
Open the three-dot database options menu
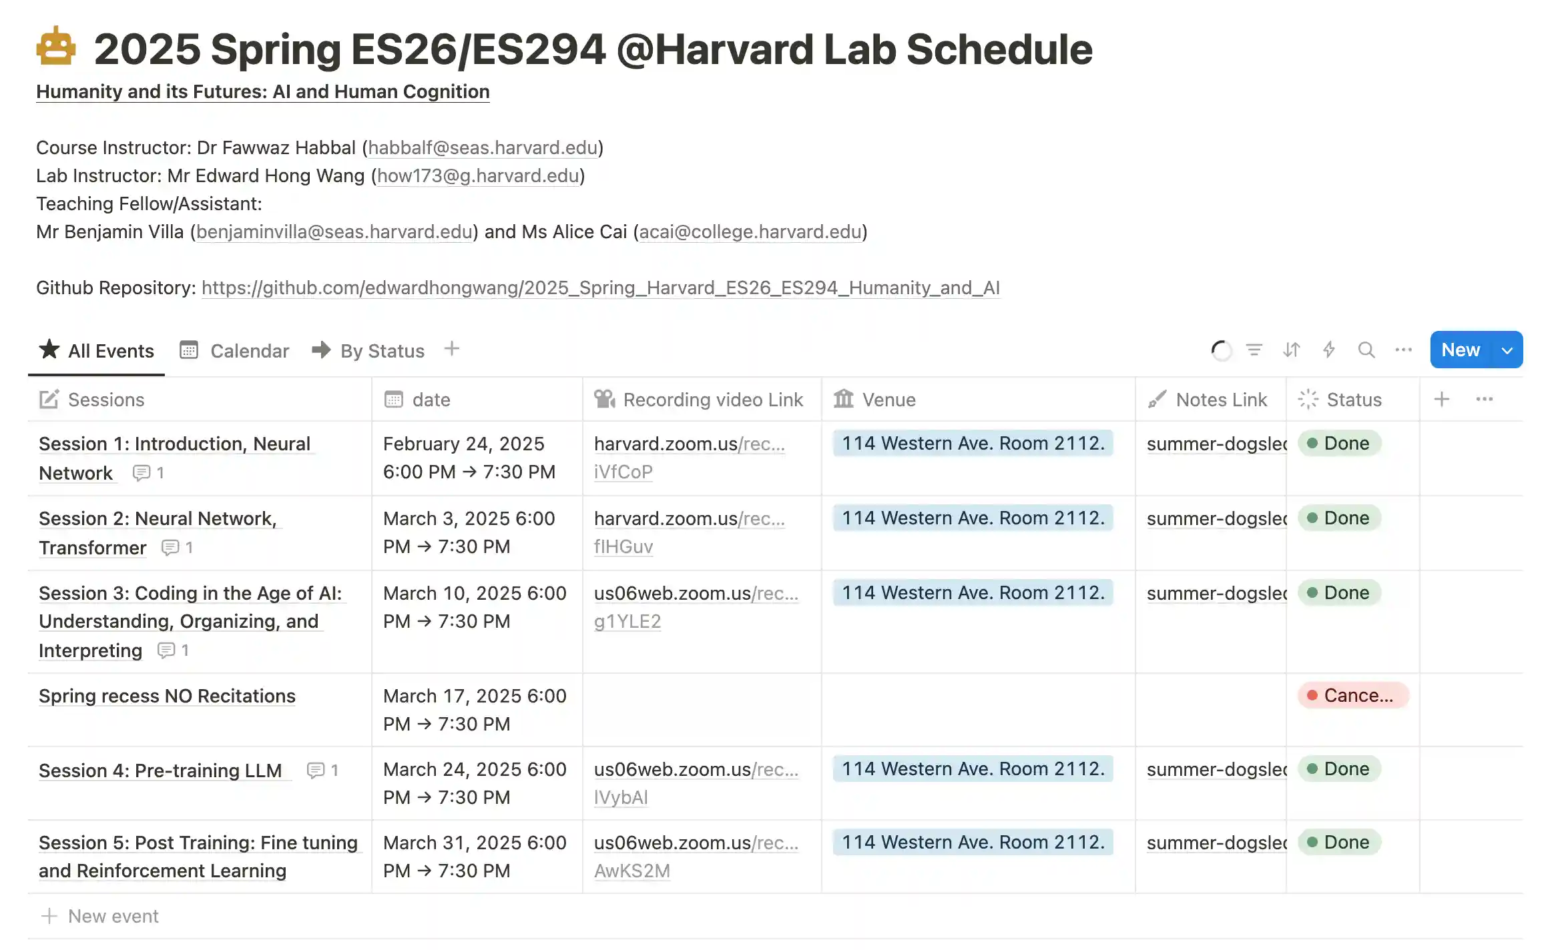click(1404, 350)
